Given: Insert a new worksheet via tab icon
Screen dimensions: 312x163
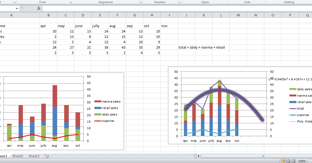Looking at the screenshot, I should 46,156.
